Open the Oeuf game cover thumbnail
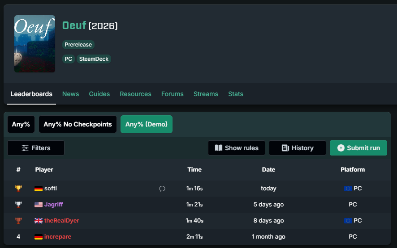The height and width of the screenshot is (248, 397). click(x=35, y=44)
